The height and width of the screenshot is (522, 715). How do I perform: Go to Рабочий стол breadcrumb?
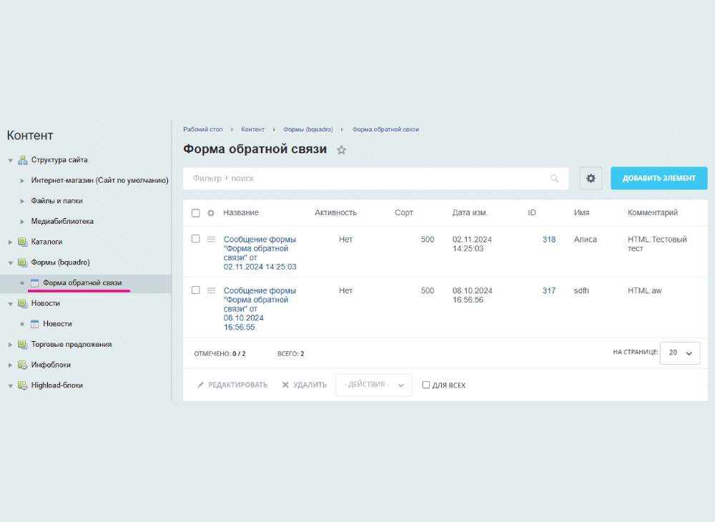[203, 129]
